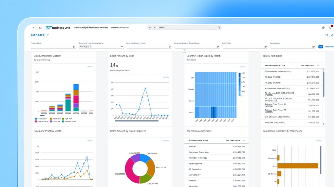Select the Maxi-Teq customer row
Screen dimensions: 334x187
pyautogui.click(x=216, y=147)
